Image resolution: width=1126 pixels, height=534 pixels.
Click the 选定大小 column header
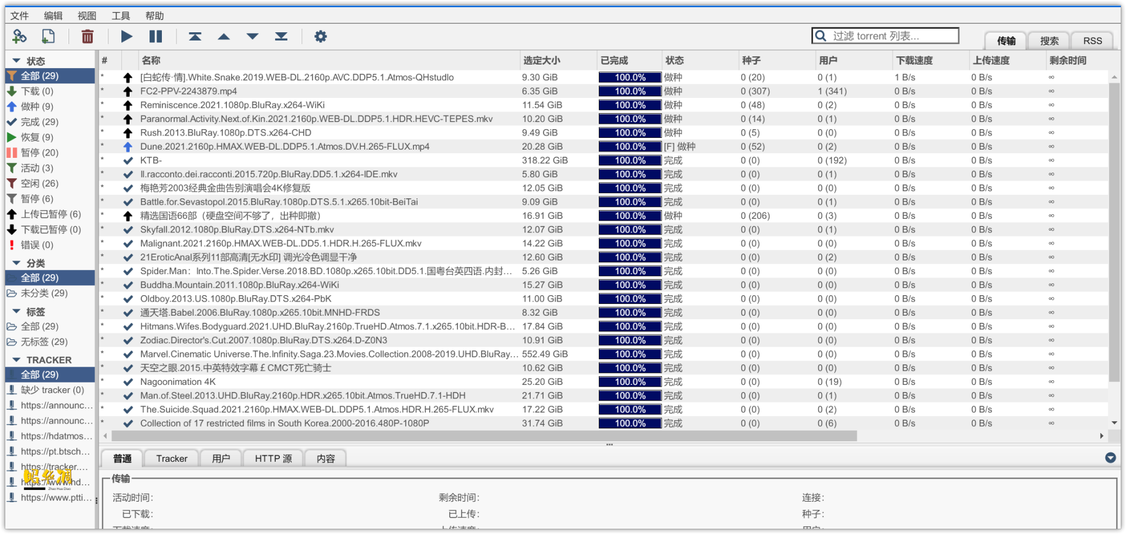[541, 60]
